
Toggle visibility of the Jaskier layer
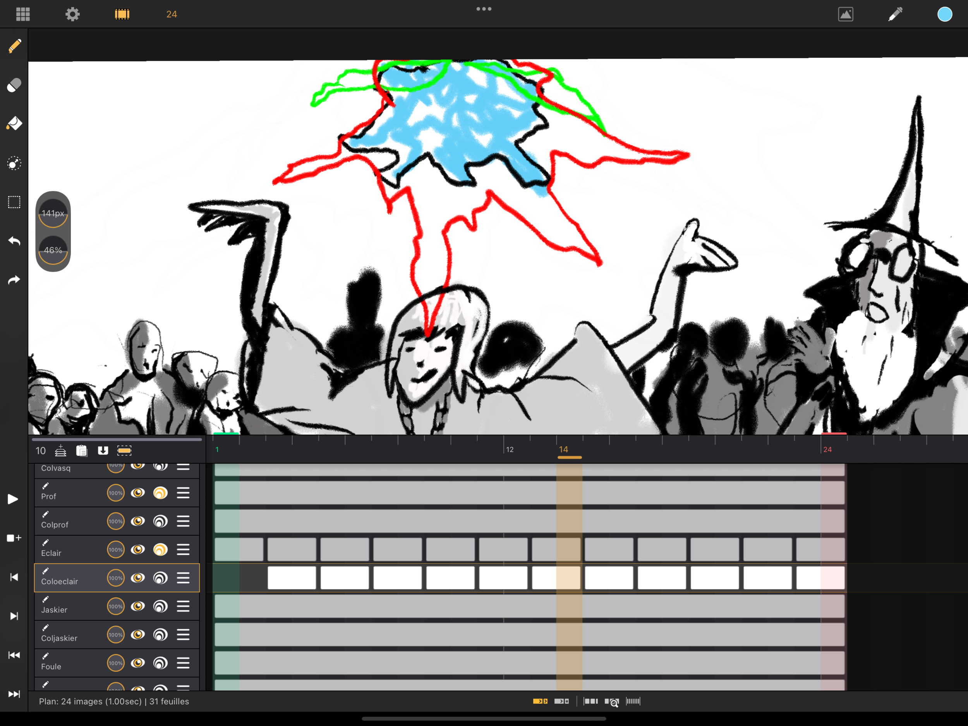[138, 606]
